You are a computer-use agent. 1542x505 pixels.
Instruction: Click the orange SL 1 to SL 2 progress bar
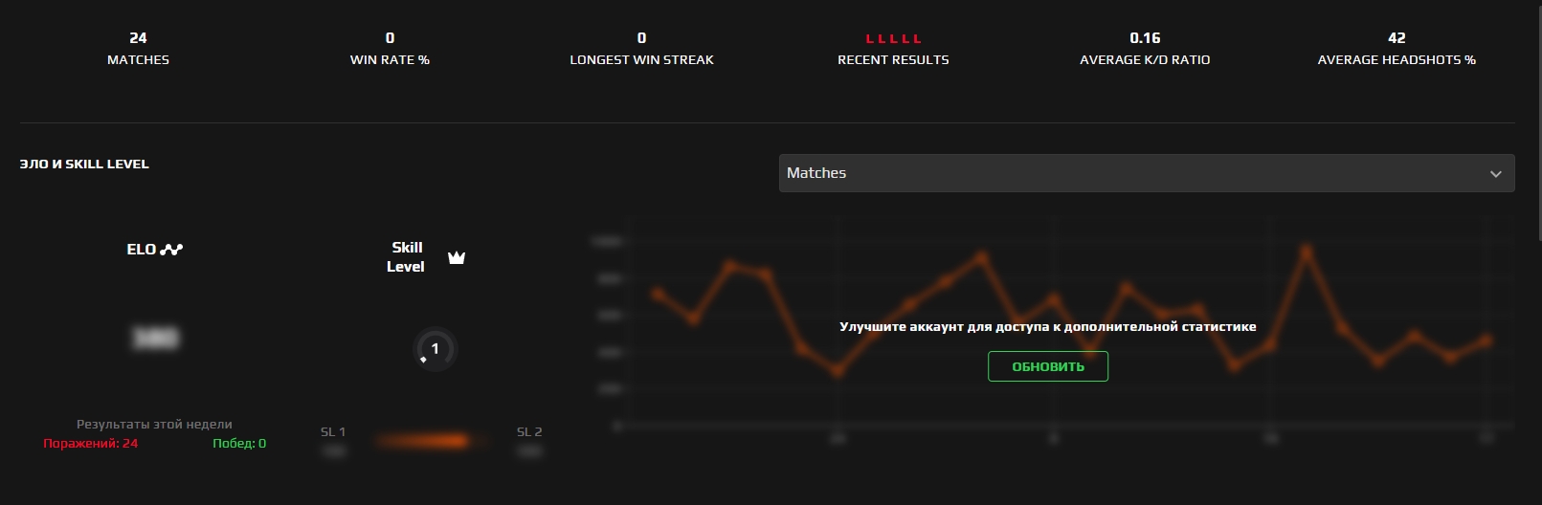click(x=423, y=441)
